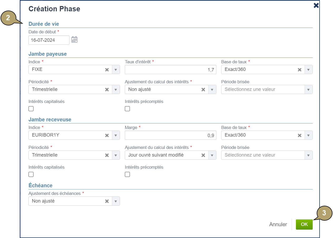This screenshot has height=238, width=333.
Task: Expand the Ajustement des échéances dropdown
Action: tap(116, 201)
